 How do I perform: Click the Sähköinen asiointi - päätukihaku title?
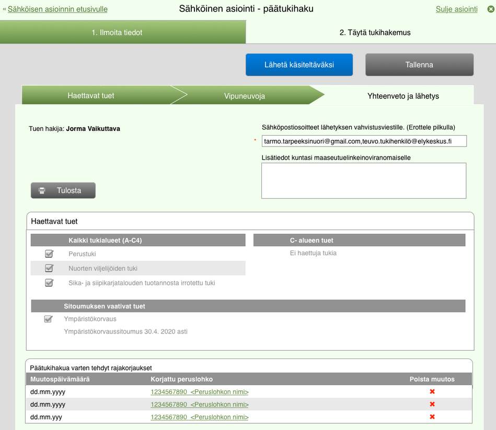pos(246,8)
